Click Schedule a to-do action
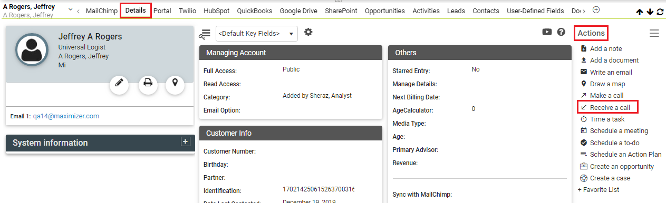 coord(615,143)
